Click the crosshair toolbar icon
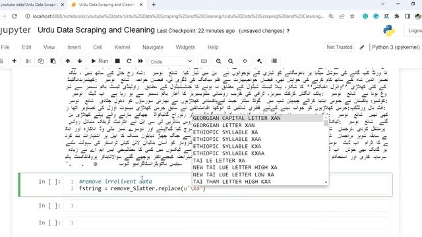The image size is (422, 237). (245, 61)
